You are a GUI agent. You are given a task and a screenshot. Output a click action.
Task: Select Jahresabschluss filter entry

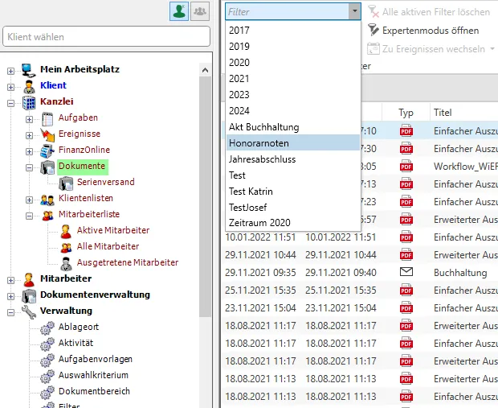click(293, 159)
